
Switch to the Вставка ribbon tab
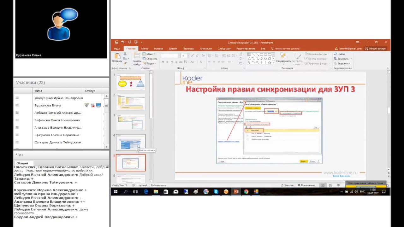[158, 49]
